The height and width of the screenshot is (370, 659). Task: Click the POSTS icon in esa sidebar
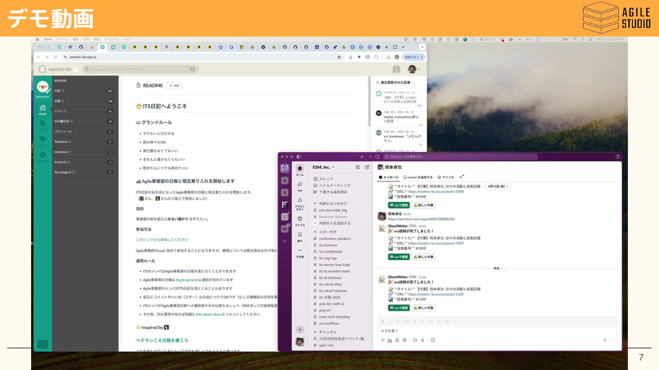[x=43, y=124]
